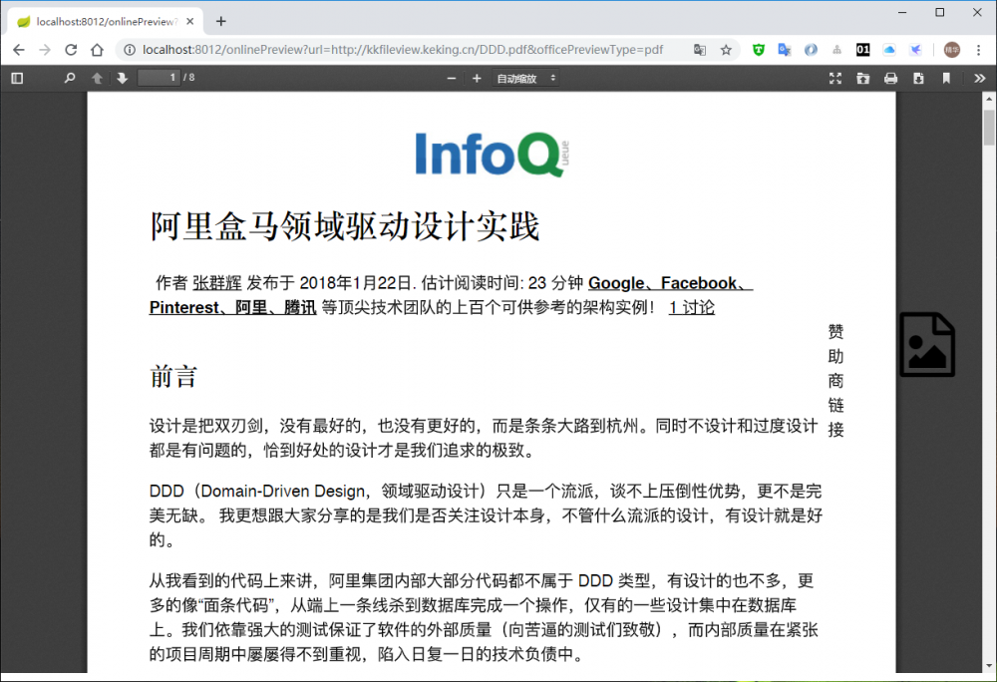This screenshot has height=682, width=997.
Task: Click the Google link in the article
Action: coord(615,283)
